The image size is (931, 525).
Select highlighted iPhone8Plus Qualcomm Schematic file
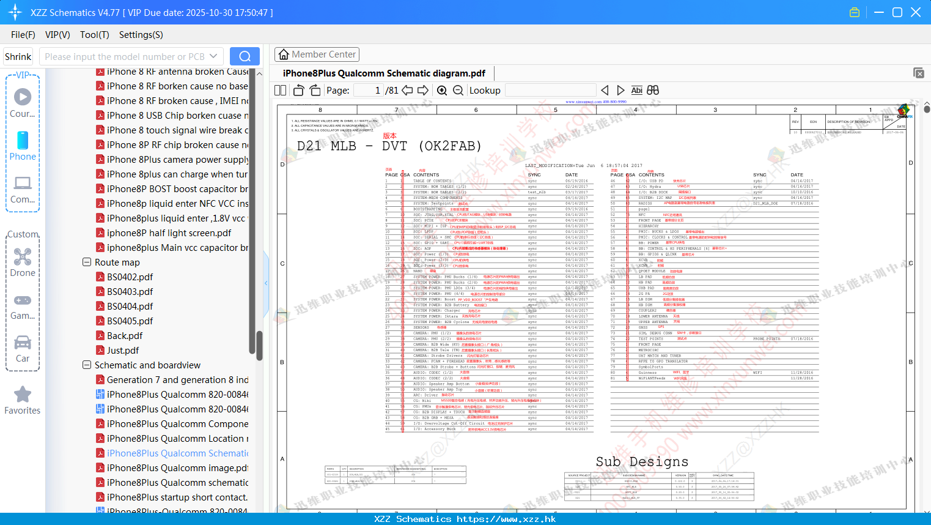pos(172,453)
